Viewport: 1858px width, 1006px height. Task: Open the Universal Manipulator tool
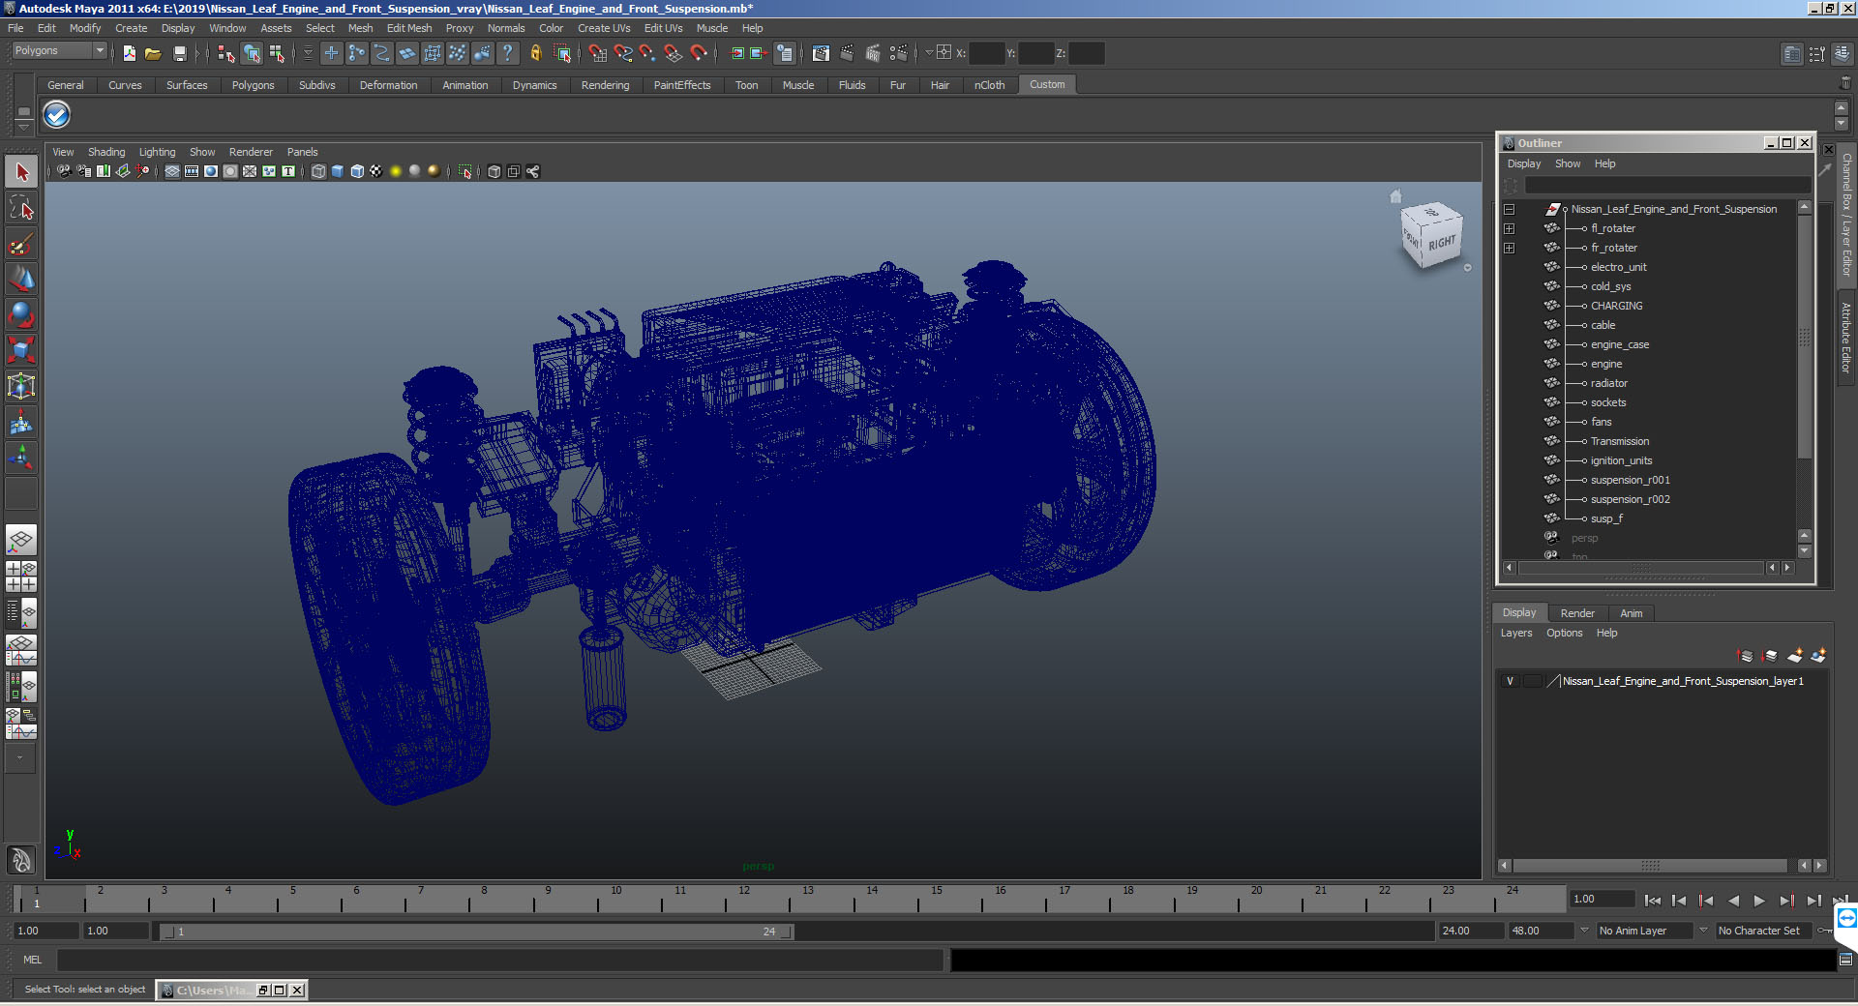(x=21, y=386)
